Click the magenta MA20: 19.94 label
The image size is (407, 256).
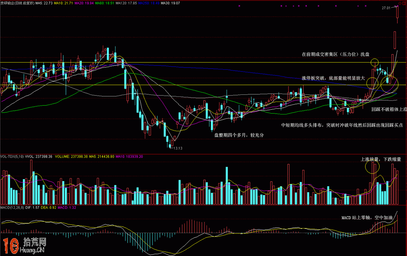coord(84,3)
